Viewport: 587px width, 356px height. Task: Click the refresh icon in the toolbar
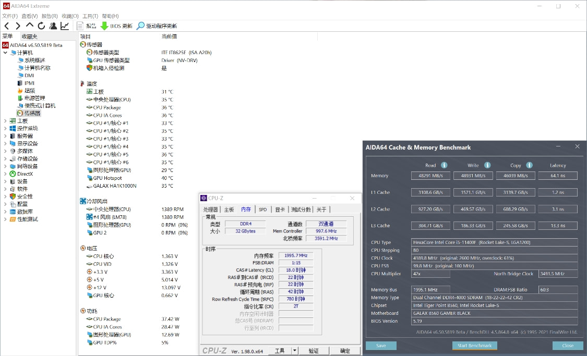coord(41,26)
